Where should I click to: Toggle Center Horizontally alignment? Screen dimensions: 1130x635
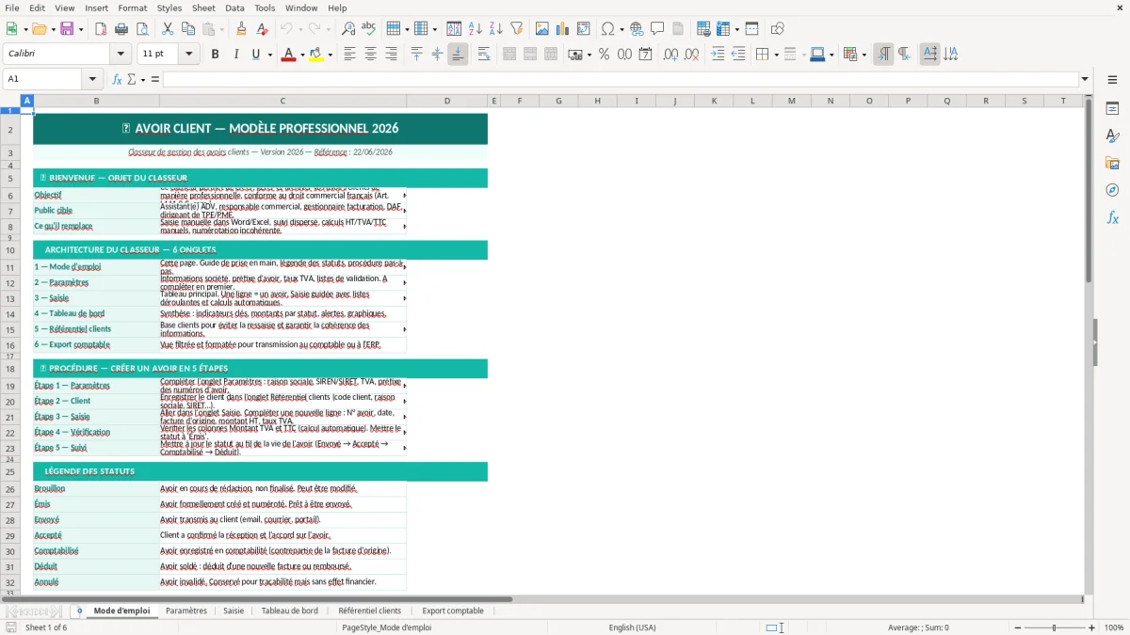click(x=370, y=55)
